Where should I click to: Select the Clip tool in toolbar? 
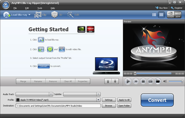point(40,15)
